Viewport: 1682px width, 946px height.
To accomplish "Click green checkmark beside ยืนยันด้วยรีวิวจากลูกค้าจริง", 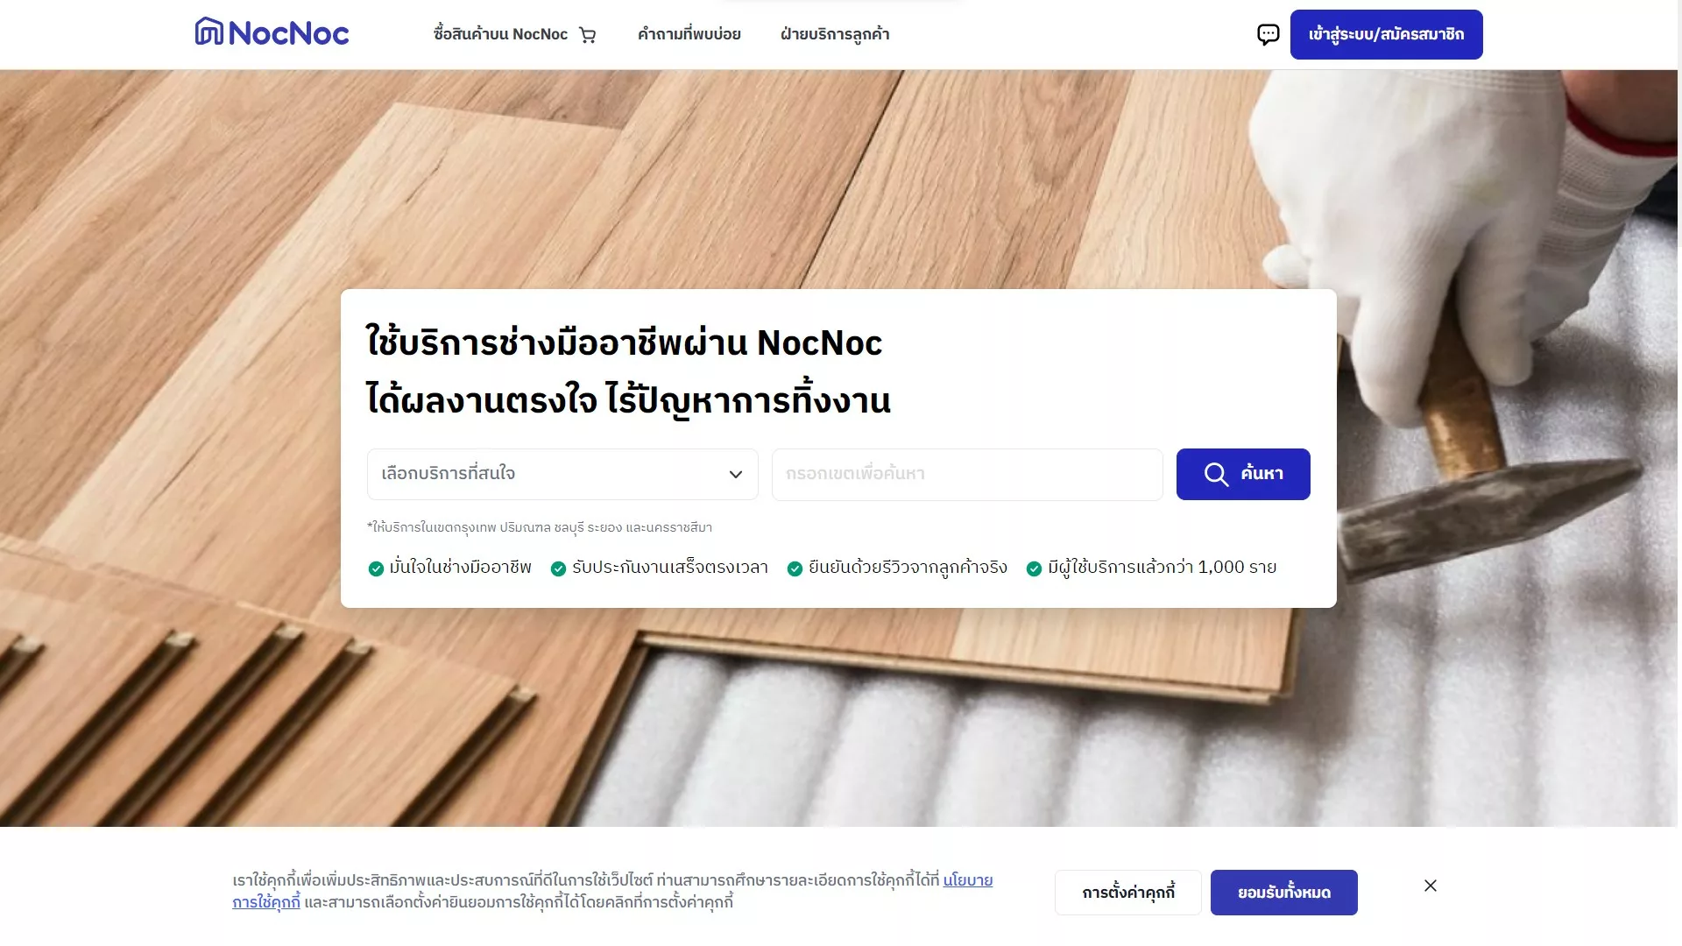I will tap(795, 568).
